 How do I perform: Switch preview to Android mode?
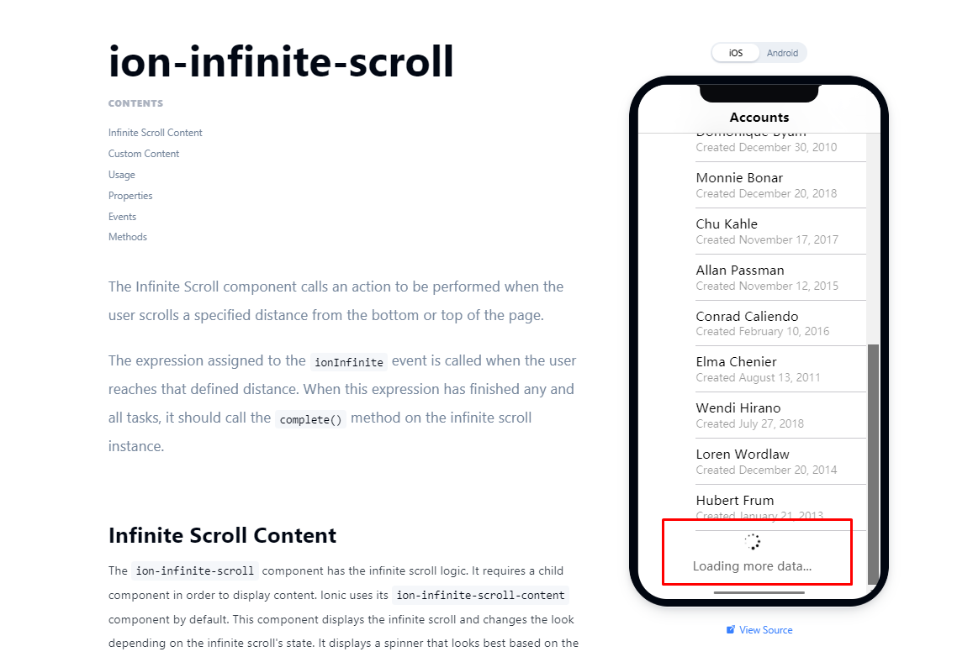(782, 53)
